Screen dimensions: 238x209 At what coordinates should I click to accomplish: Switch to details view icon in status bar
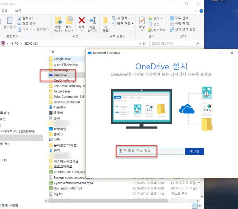tap(195, 206)
